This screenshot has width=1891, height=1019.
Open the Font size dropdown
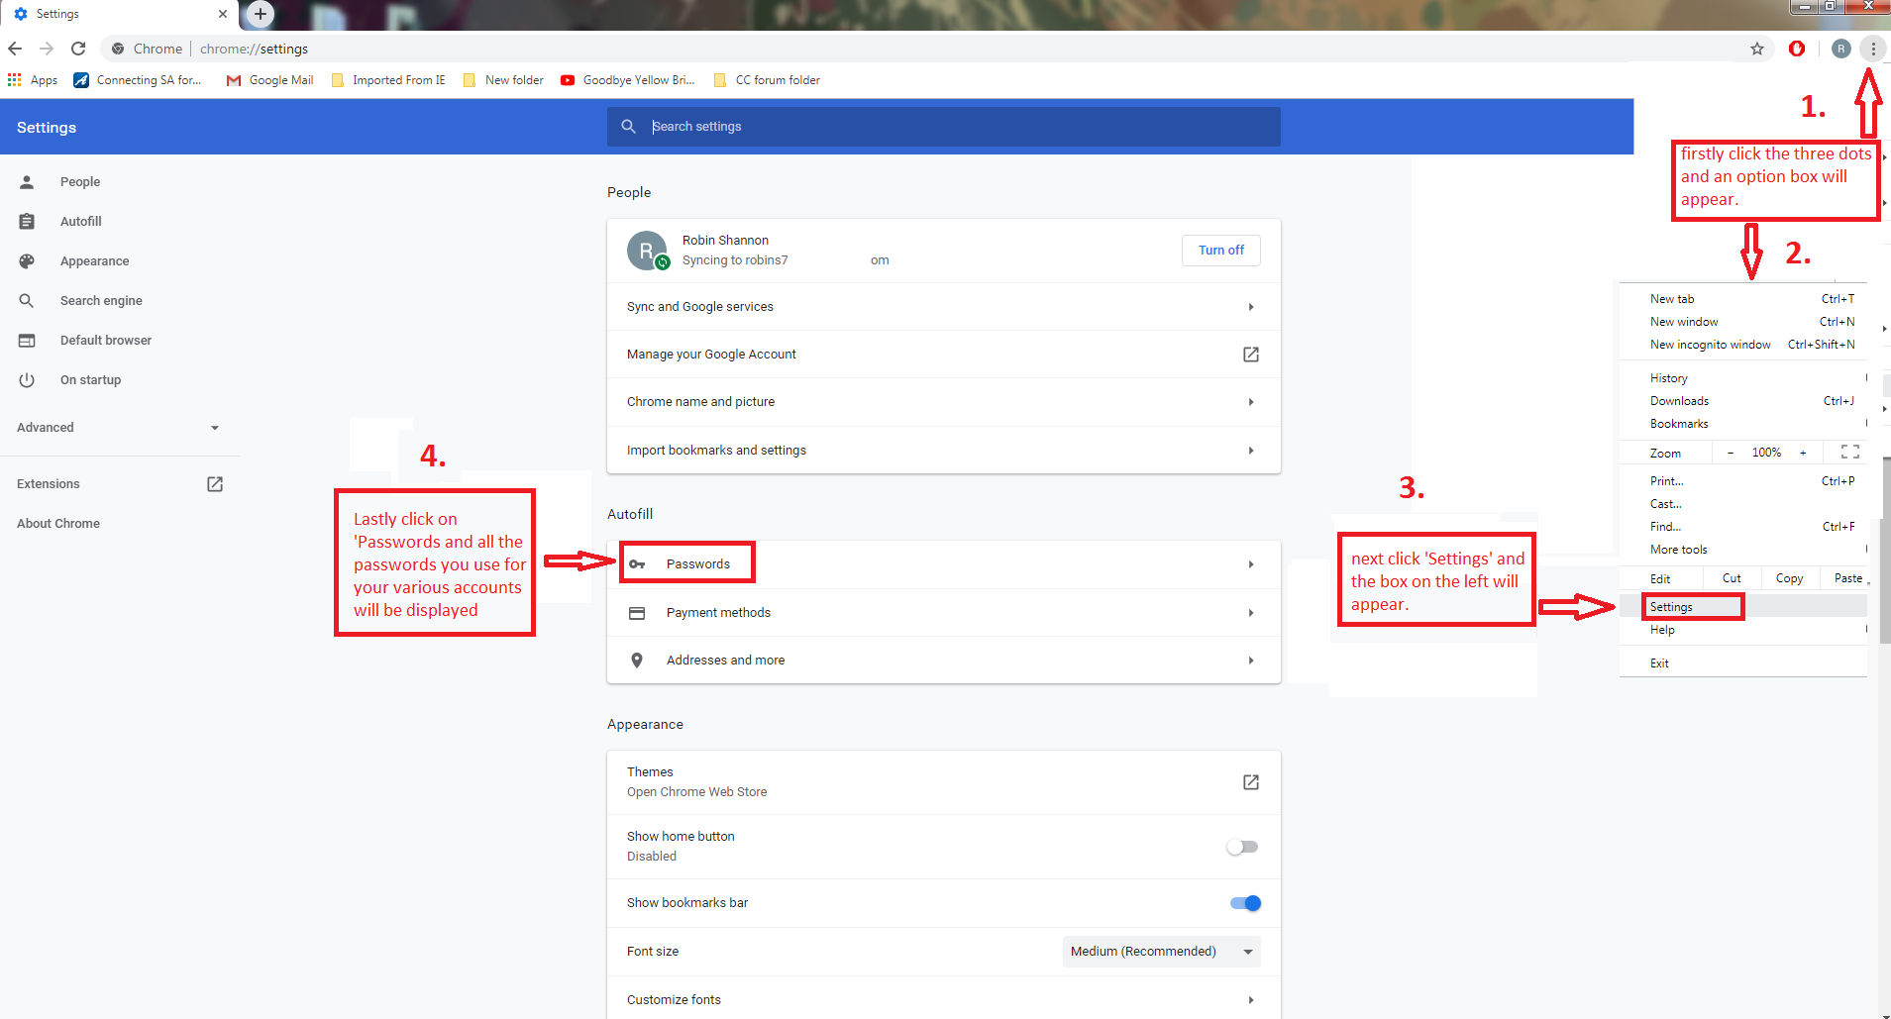(x=1161, y=952)
